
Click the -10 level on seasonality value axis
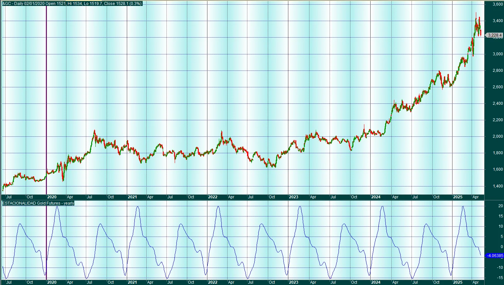(x=500, y=268)
